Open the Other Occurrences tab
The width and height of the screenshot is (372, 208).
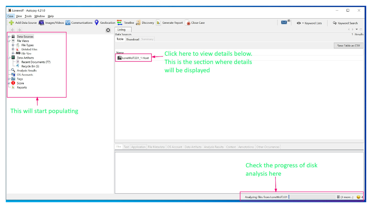point(268,147)
